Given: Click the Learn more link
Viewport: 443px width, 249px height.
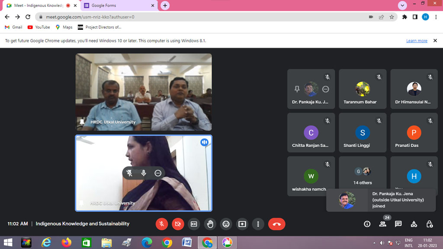Looking at the screenshot, I should (417, 41).
